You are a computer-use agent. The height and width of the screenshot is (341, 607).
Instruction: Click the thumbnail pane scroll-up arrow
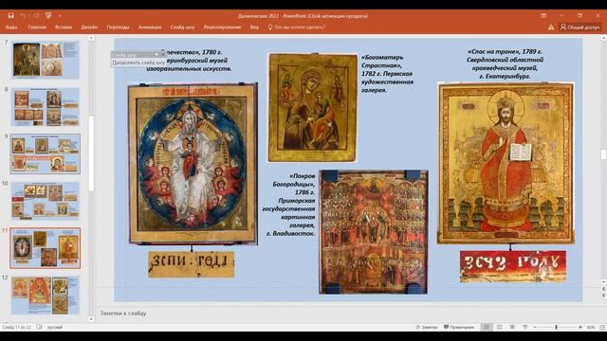pos(91,38)
